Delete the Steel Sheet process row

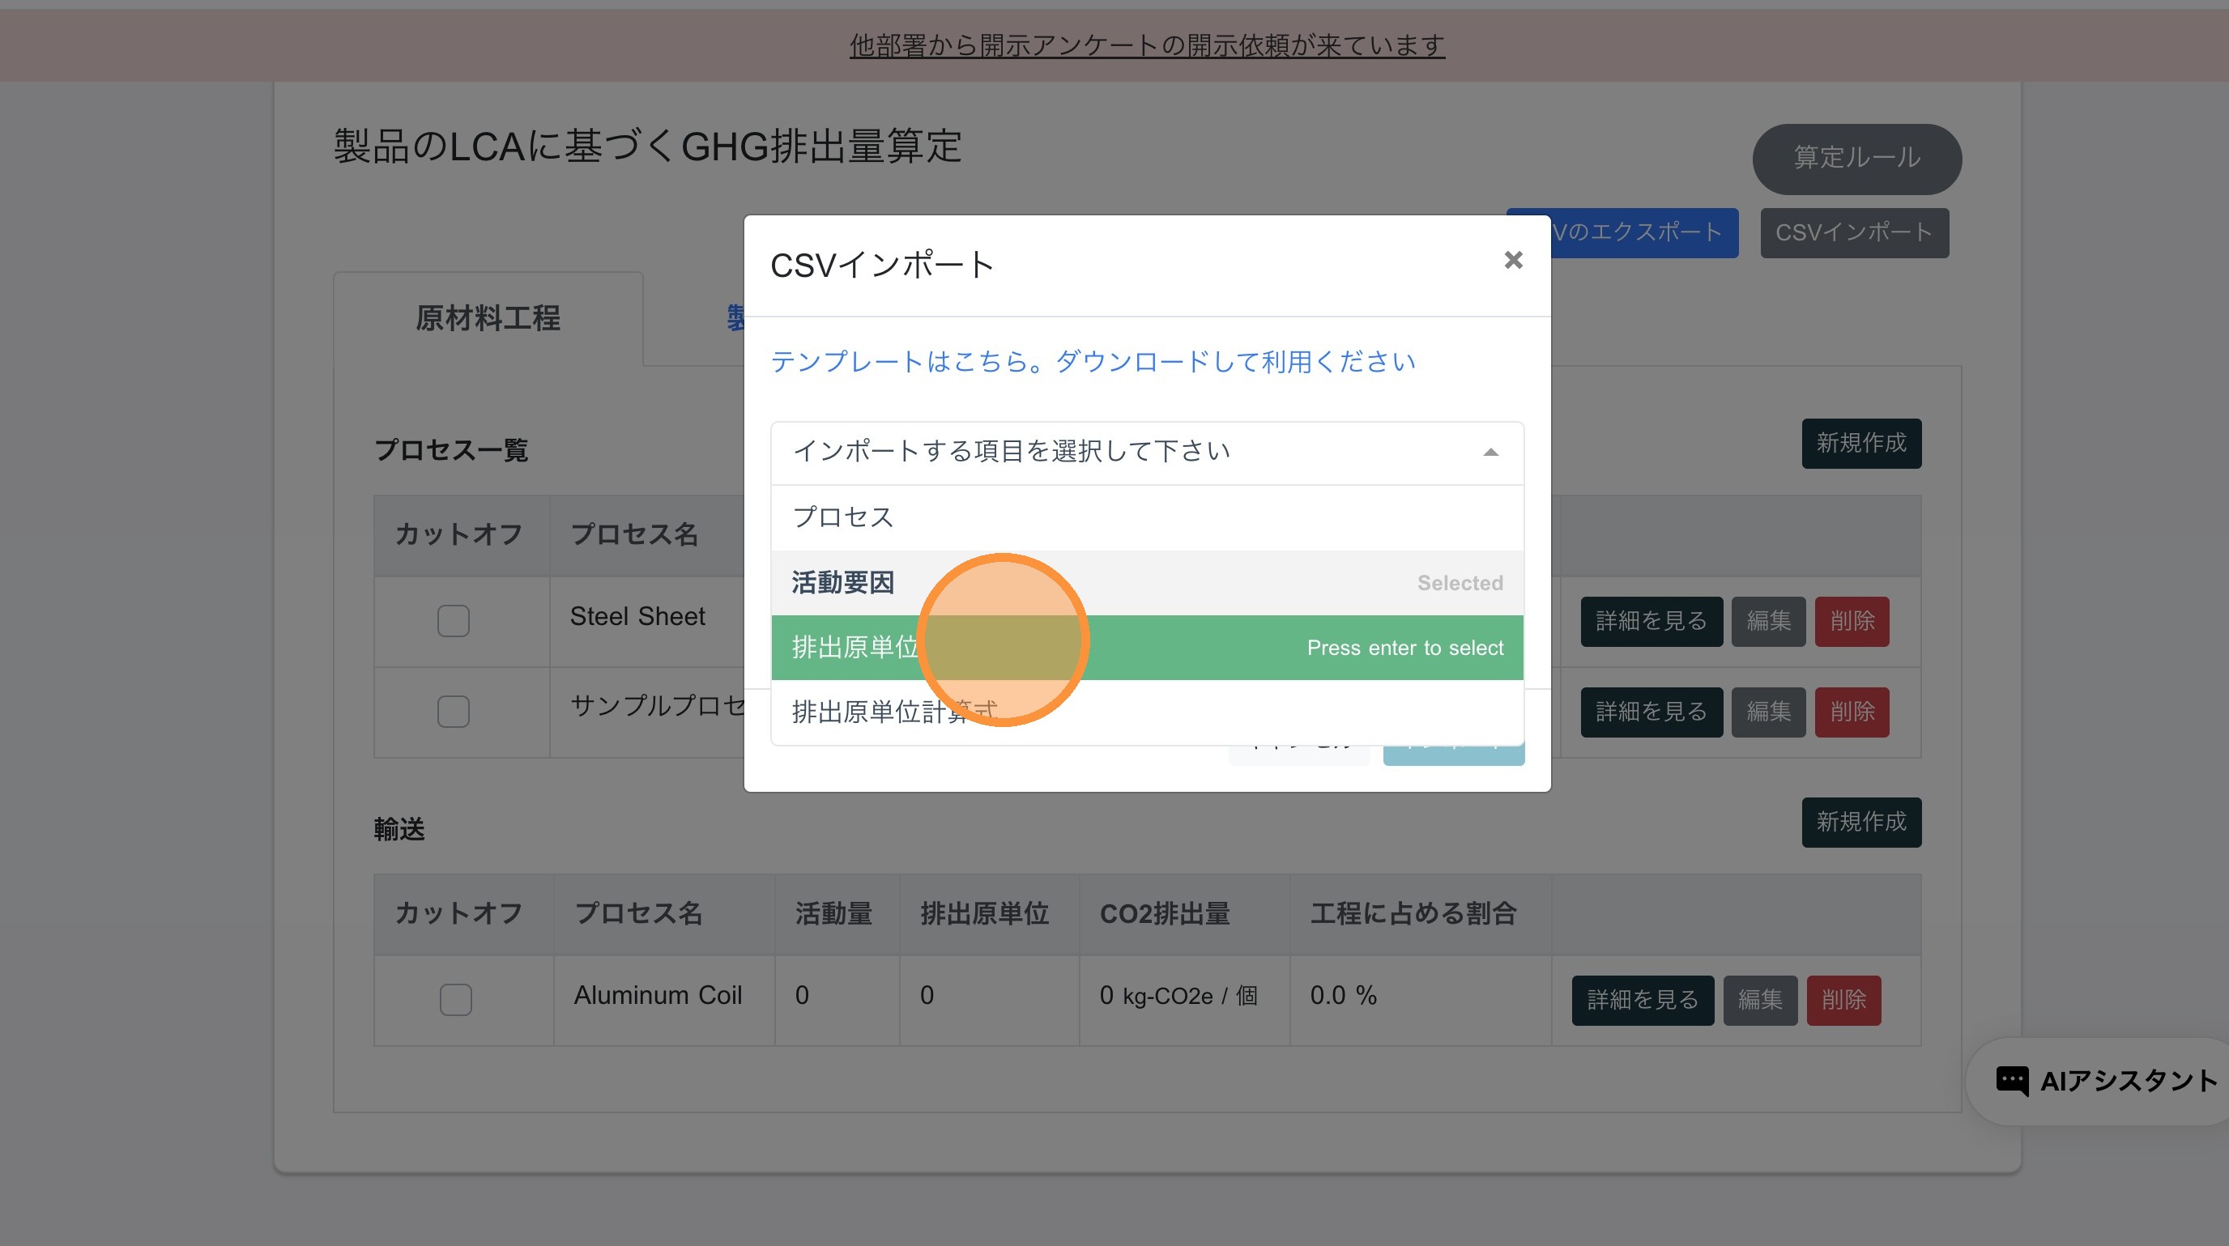[1851, 621]
